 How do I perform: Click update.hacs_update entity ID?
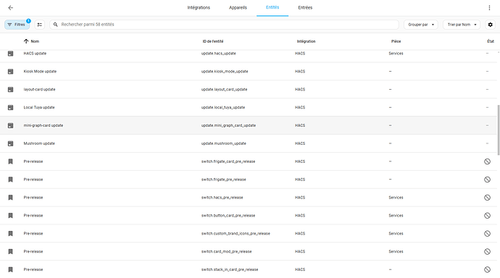[218, 54]
